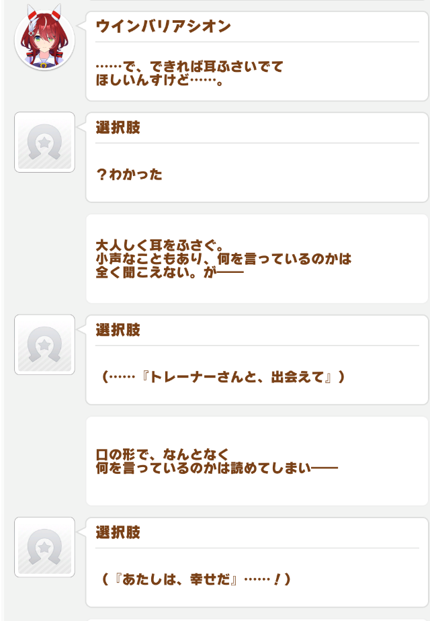The image size is (430, 621).
Task: Click the line ほしいんすけど……。
Action: (x=161, y=79)
